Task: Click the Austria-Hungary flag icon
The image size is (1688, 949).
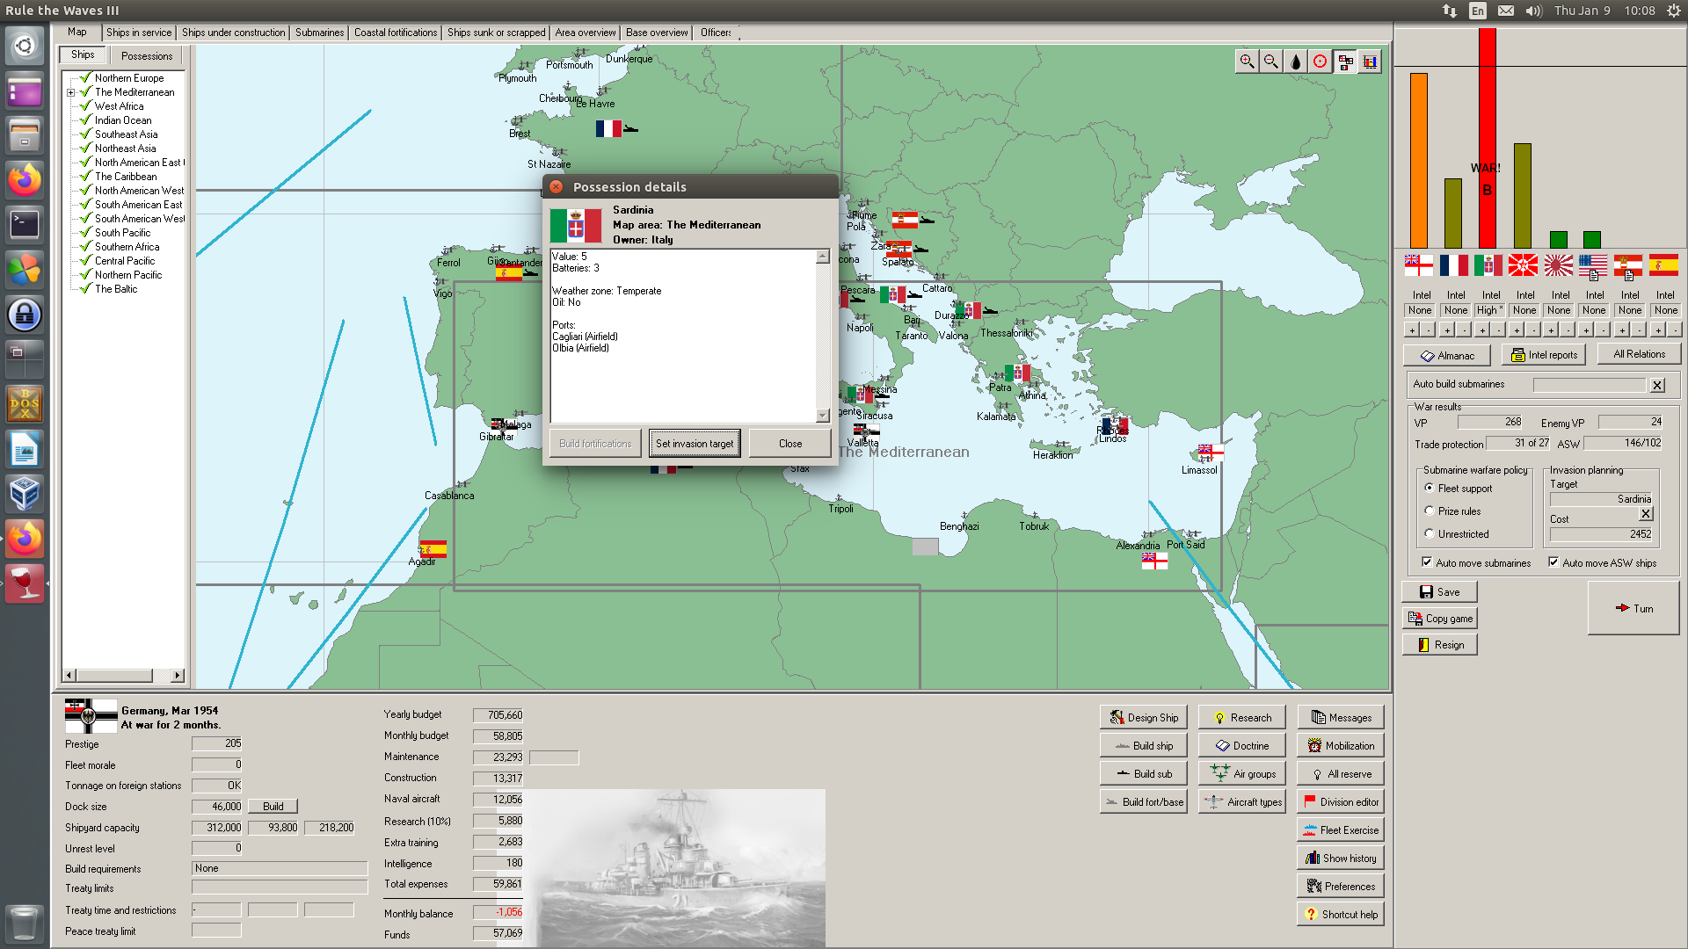Action: click(x=1628, y=264)
